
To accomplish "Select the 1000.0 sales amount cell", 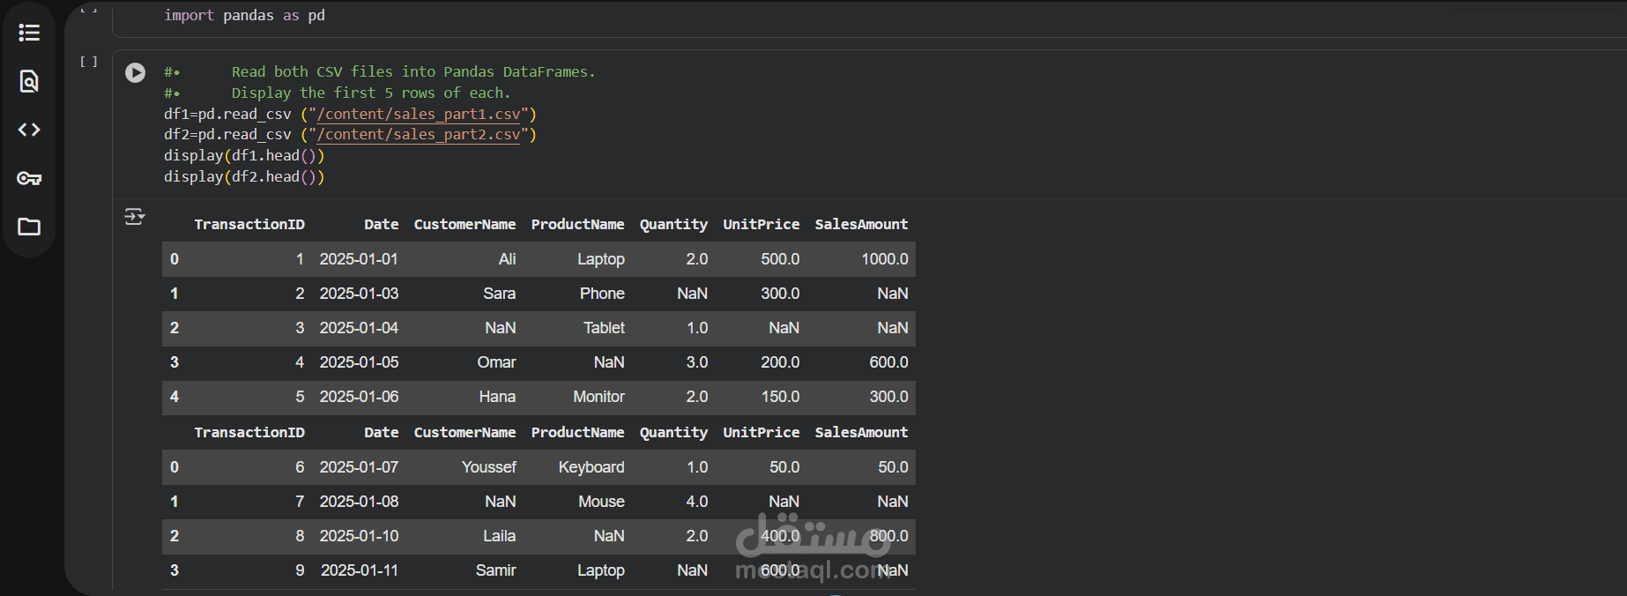I will click(x=885, y=259).
